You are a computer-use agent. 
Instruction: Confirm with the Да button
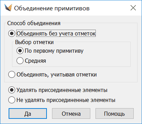(x=28, y=114)
